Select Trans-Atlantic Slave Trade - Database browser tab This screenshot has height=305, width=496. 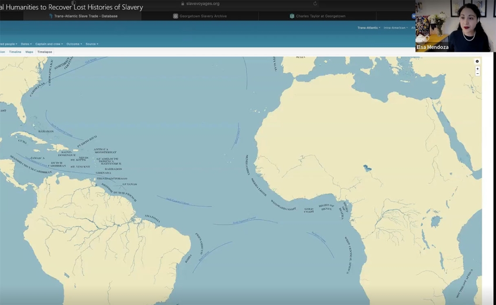point(82,16)
